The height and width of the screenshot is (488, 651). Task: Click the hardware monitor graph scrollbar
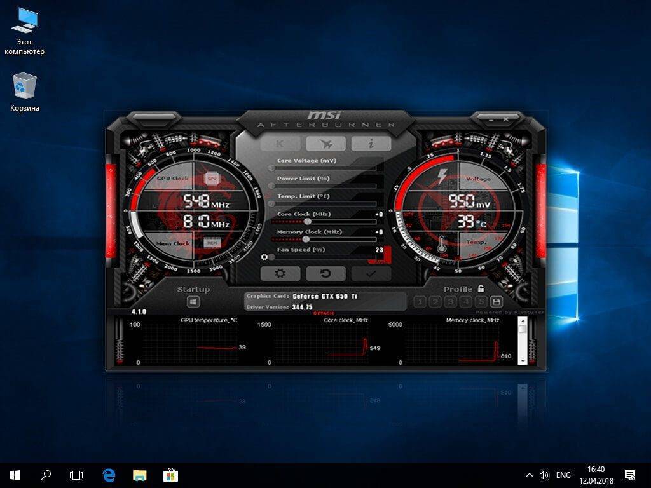(x=522, y=343)
